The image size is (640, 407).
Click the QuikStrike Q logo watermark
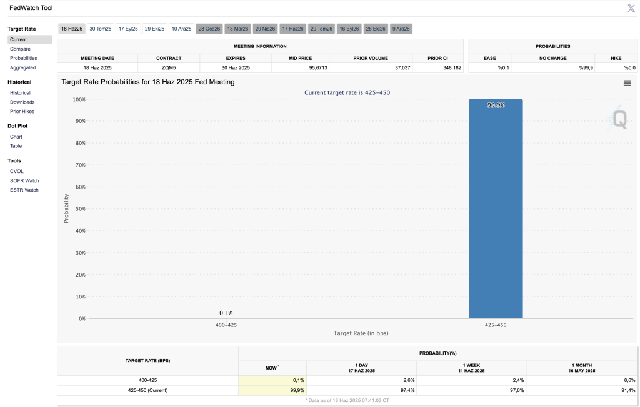tap(619, 118)
